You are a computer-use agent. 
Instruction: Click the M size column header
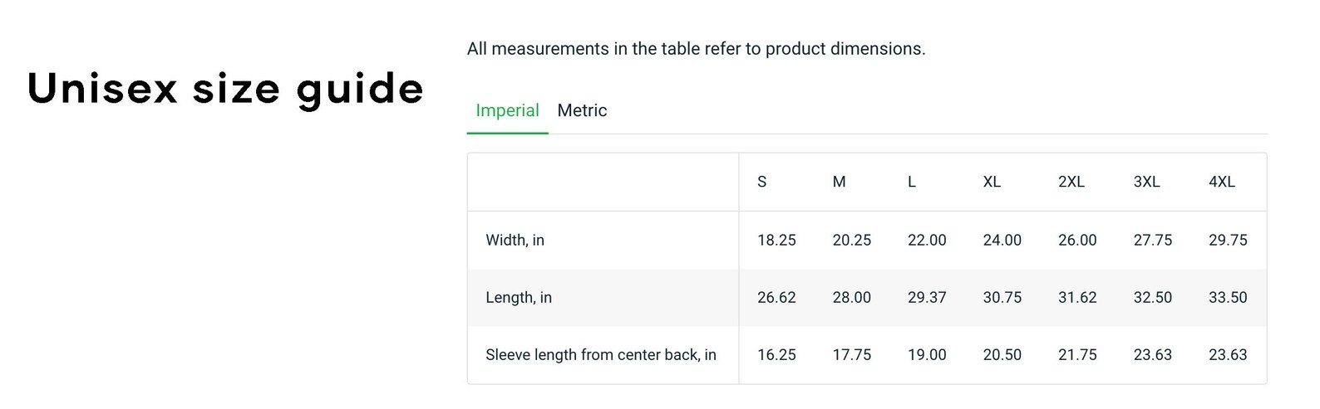click(839, 182)
